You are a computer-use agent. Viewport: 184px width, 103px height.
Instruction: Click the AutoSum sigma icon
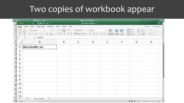coord(138,30)
